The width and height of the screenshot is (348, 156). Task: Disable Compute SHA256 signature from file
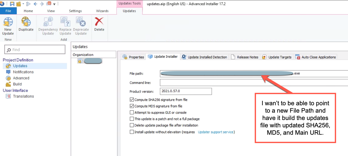132,100
